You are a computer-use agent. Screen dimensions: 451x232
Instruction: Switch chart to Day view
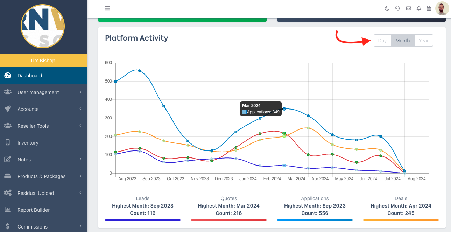pos(382,41)
